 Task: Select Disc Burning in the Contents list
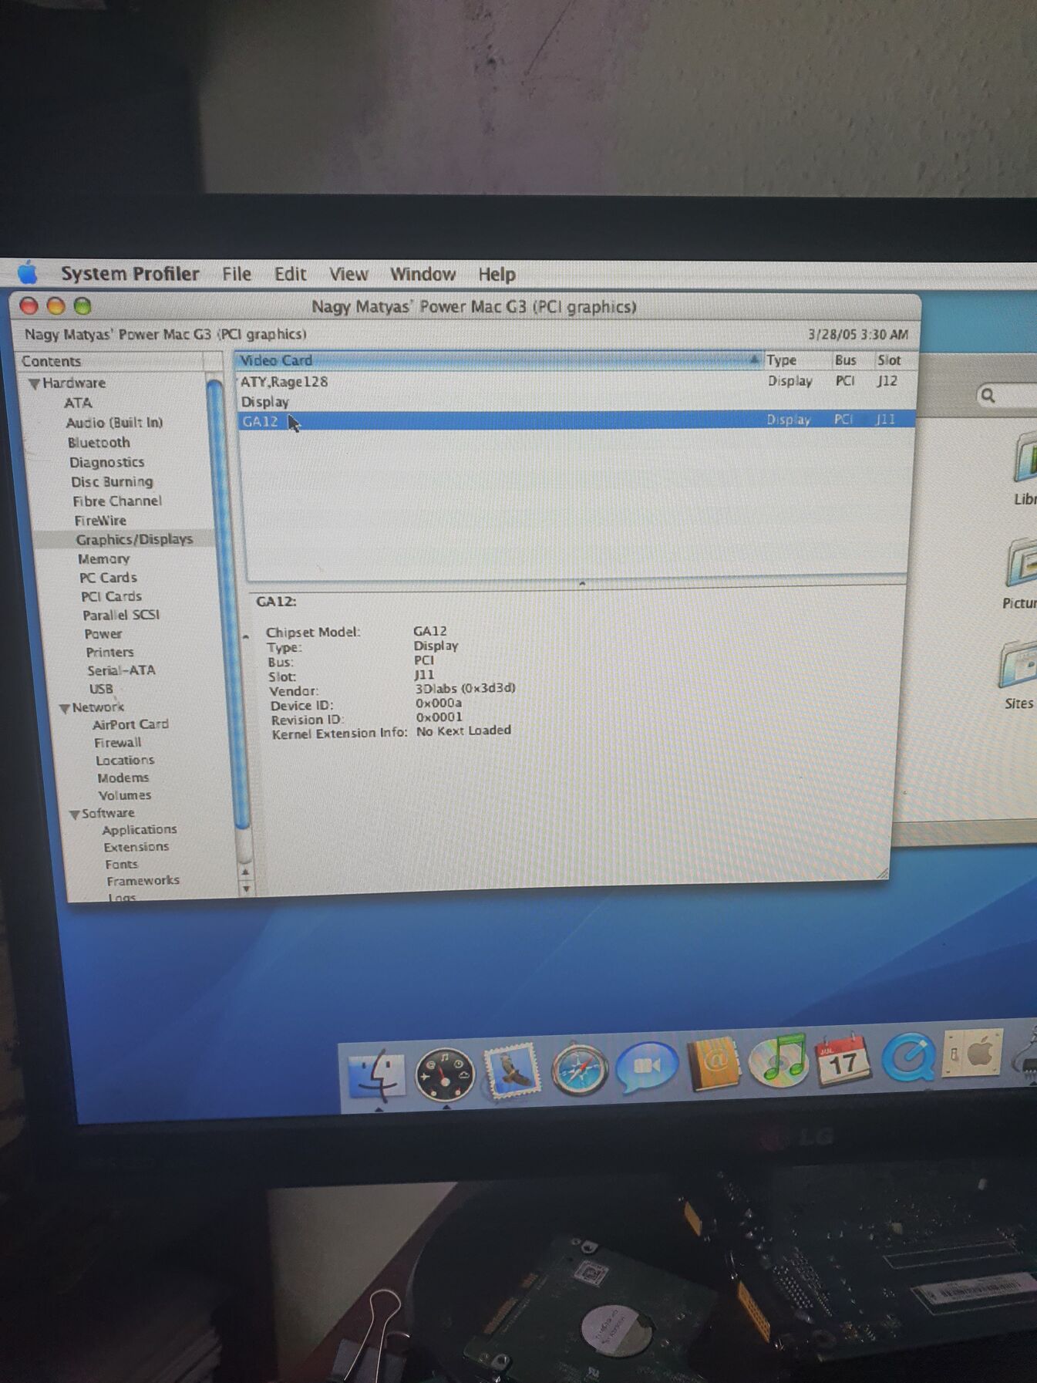click(112, 482)
